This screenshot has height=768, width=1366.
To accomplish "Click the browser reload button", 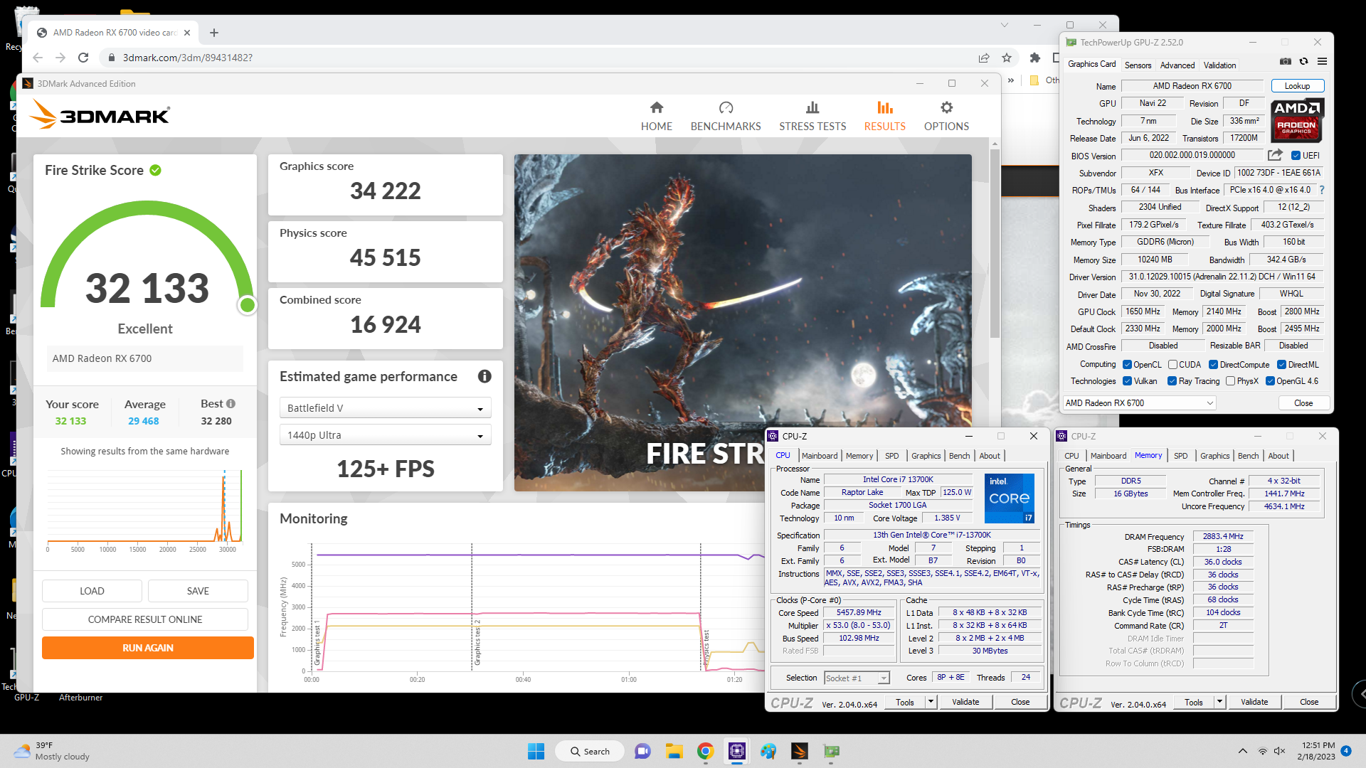I will coord(83,58).
